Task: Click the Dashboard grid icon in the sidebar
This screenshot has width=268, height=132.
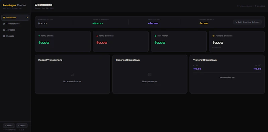Action: click(x=4, y=18)
